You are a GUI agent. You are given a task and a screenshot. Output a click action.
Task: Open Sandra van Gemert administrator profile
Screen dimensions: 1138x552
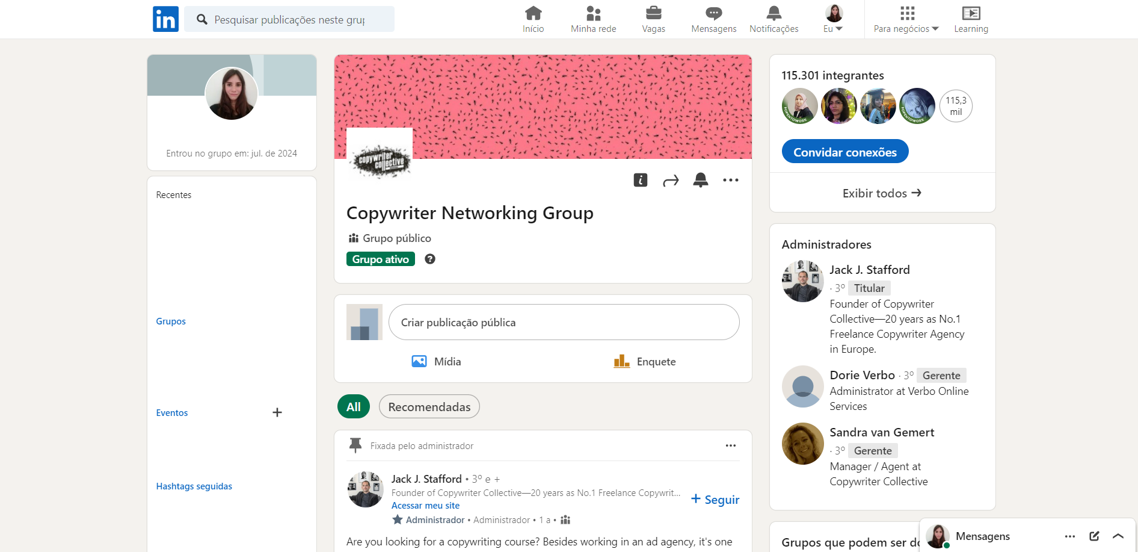click(x=882, y=432)
